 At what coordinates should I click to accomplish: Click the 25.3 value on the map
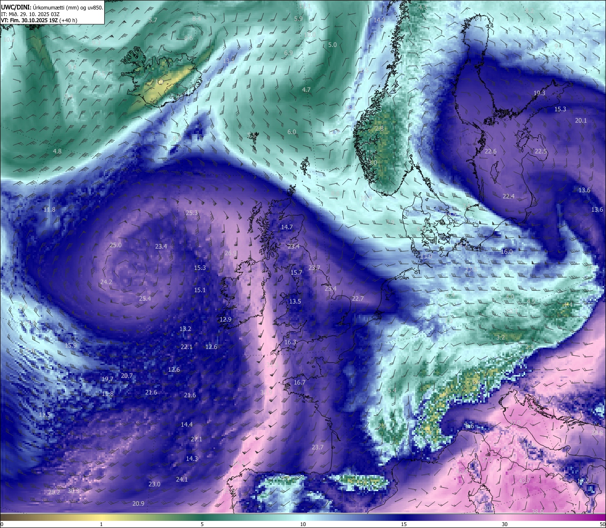192,213
